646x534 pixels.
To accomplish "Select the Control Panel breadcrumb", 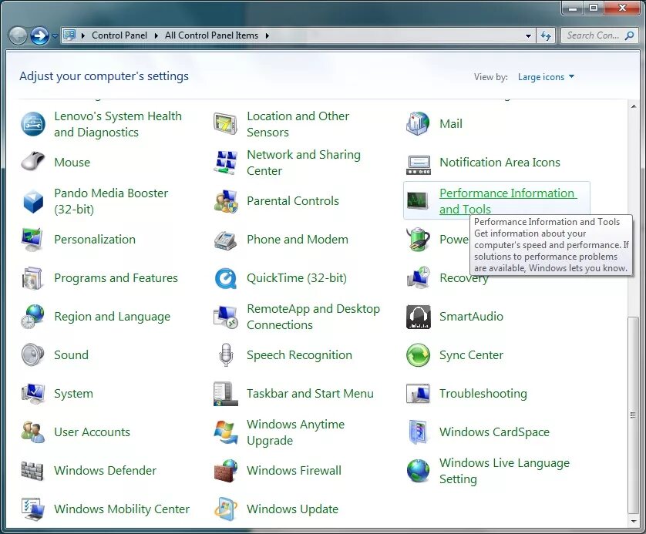I will pos(119,35).
